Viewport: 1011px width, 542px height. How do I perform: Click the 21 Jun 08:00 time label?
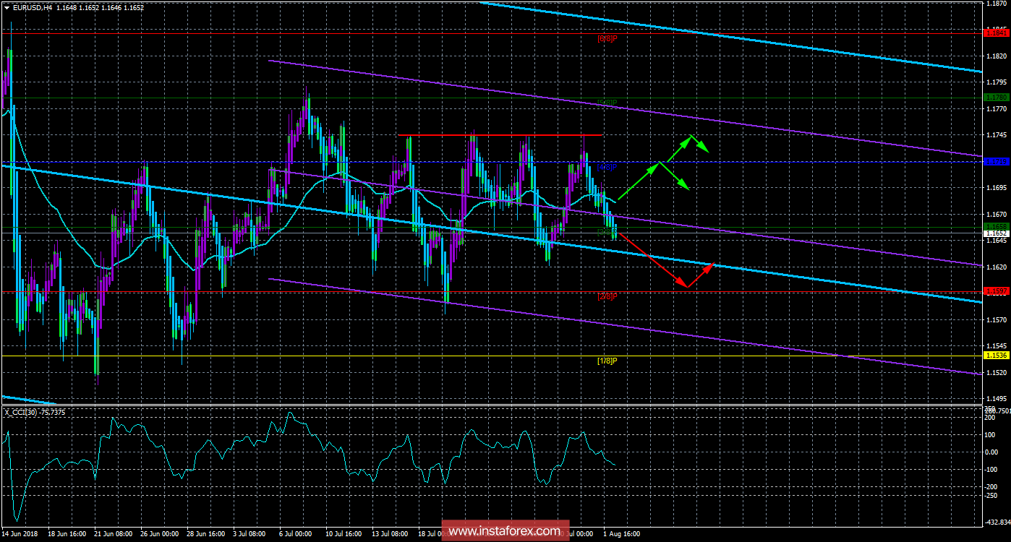click(113, 535)
